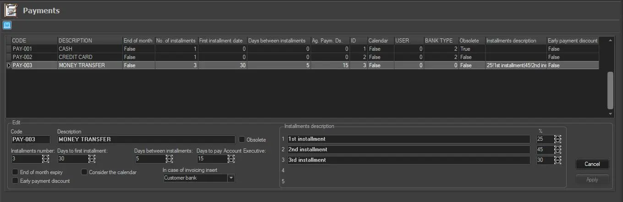Image resolution: width=623 pixels, height=202 pixels.
Task: Increase the 1st installment percentage
Action: coord(557,137)
